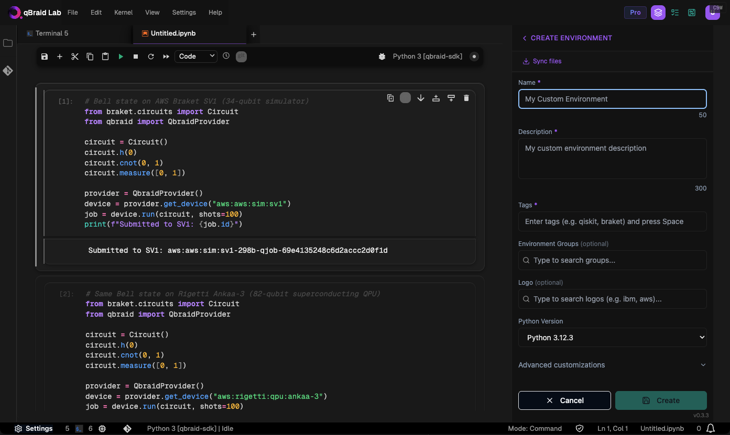Insert a cell above cell 1
This screenshot has height=435, width=730.
point(436,98)
